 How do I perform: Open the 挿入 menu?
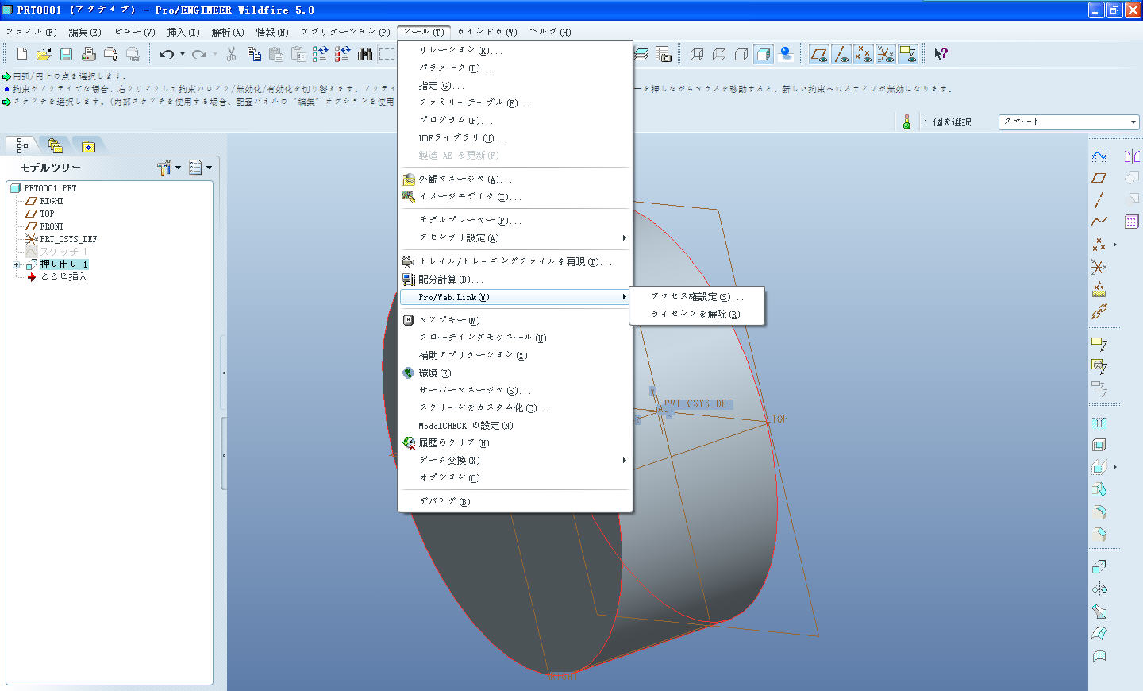[183, 32]
